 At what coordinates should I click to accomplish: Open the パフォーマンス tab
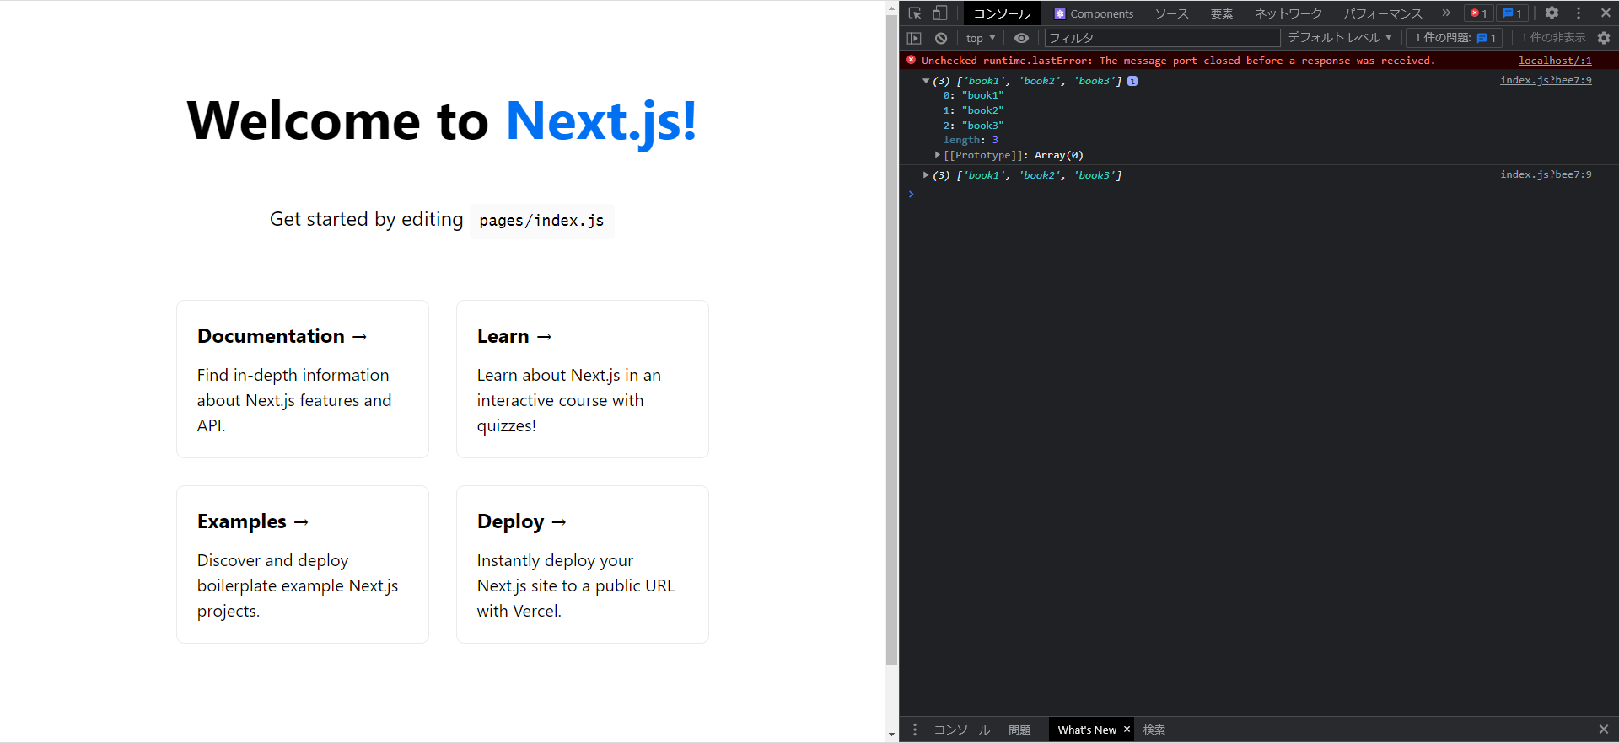(x=1383, y=13)
